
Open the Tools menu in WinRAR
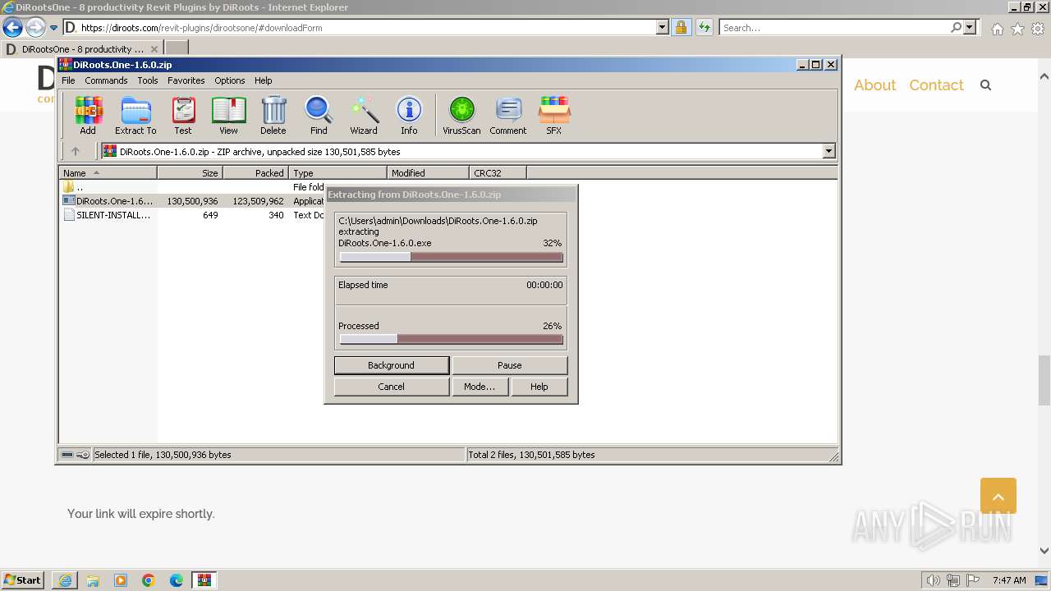coord(148,80)
